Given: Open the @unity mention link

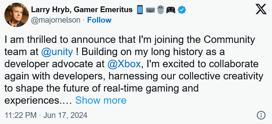Looking at the screenshot, I should 57,52.
